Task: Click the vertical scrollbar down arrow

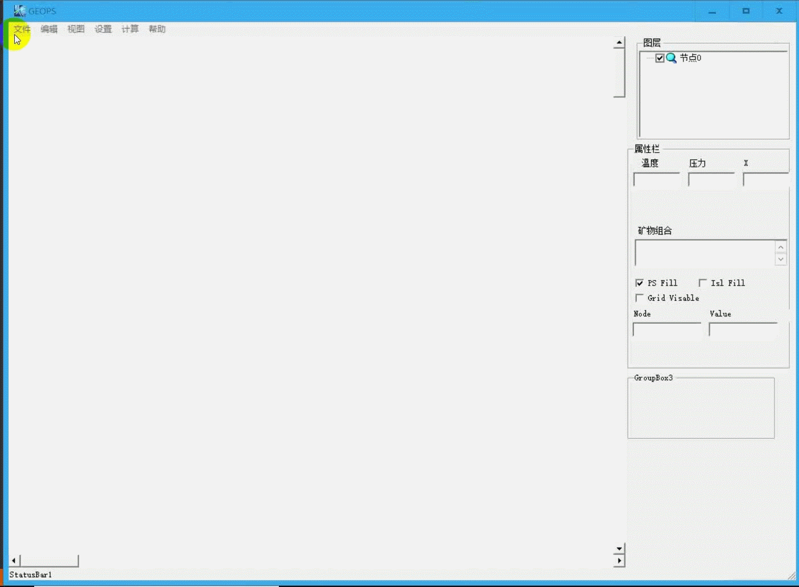Action: pos(619,549)
